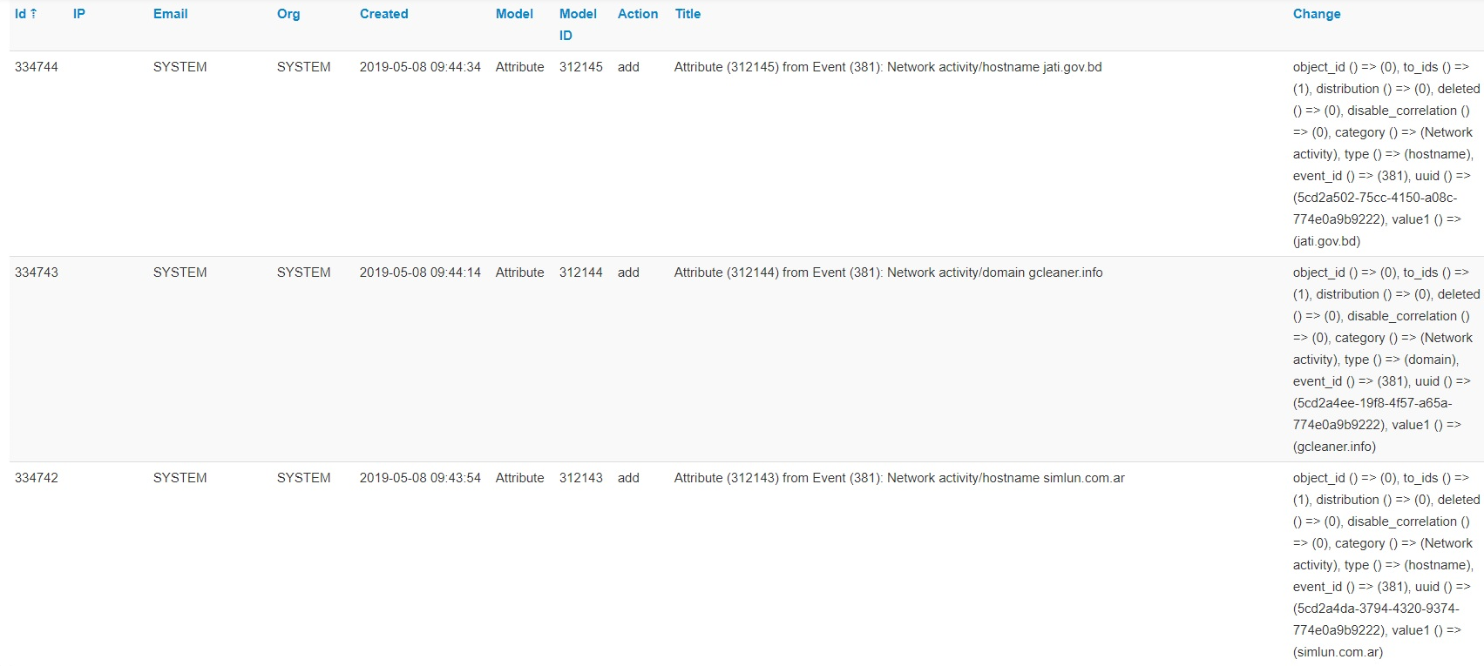Image resolution: width=1484 pixels, height=666 pixels.
Task: Sort by the Model column header
Action: pyautogui.click(x=514, y=14)
